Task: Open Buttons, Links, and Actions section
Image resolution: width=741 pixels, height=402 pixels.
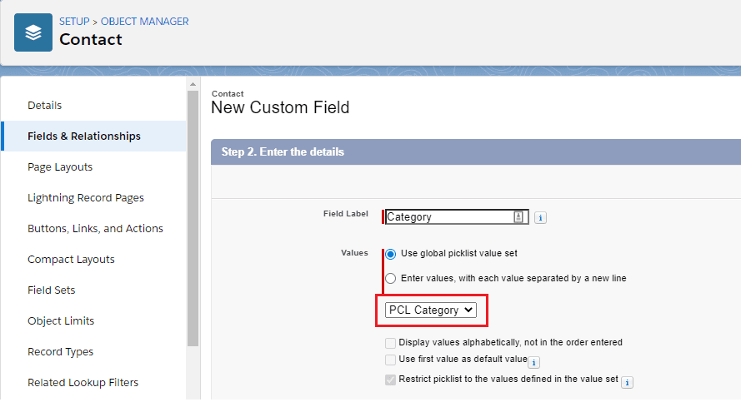Action: click(95, 229)
